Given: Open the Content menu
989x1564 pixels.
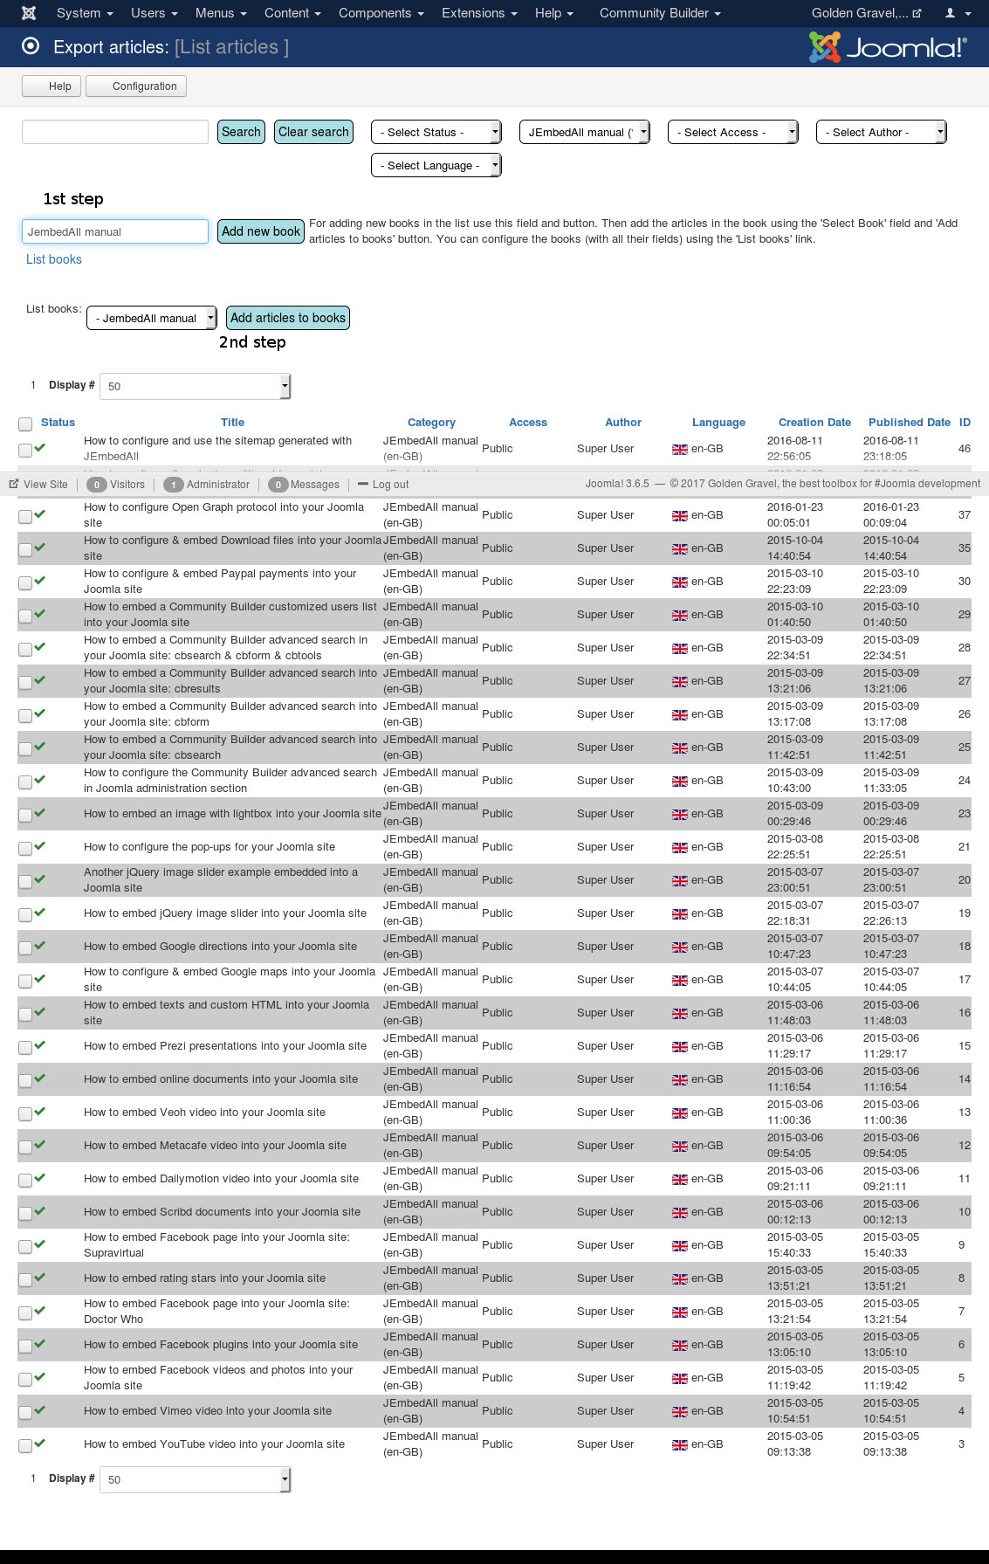Looking at the screenshot, I should click(292, 13).
